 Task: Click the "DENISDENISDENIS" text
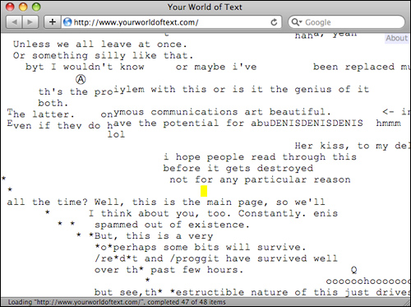coord(316,123)
